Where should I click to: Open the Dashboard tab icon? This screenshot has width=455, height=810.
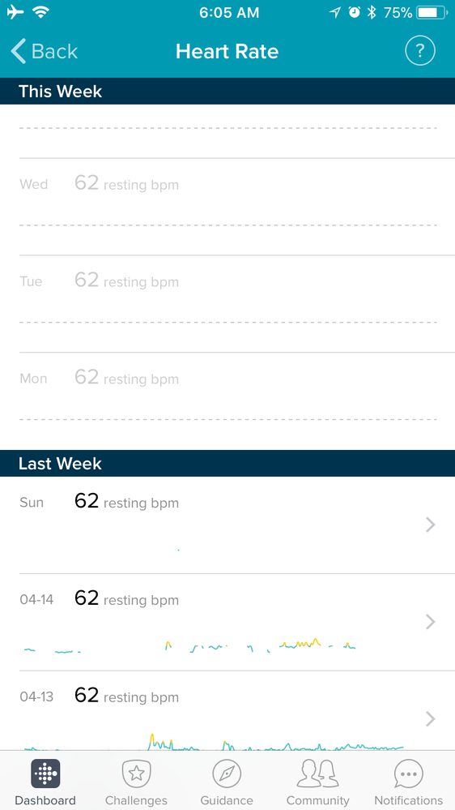pos(45,774)
